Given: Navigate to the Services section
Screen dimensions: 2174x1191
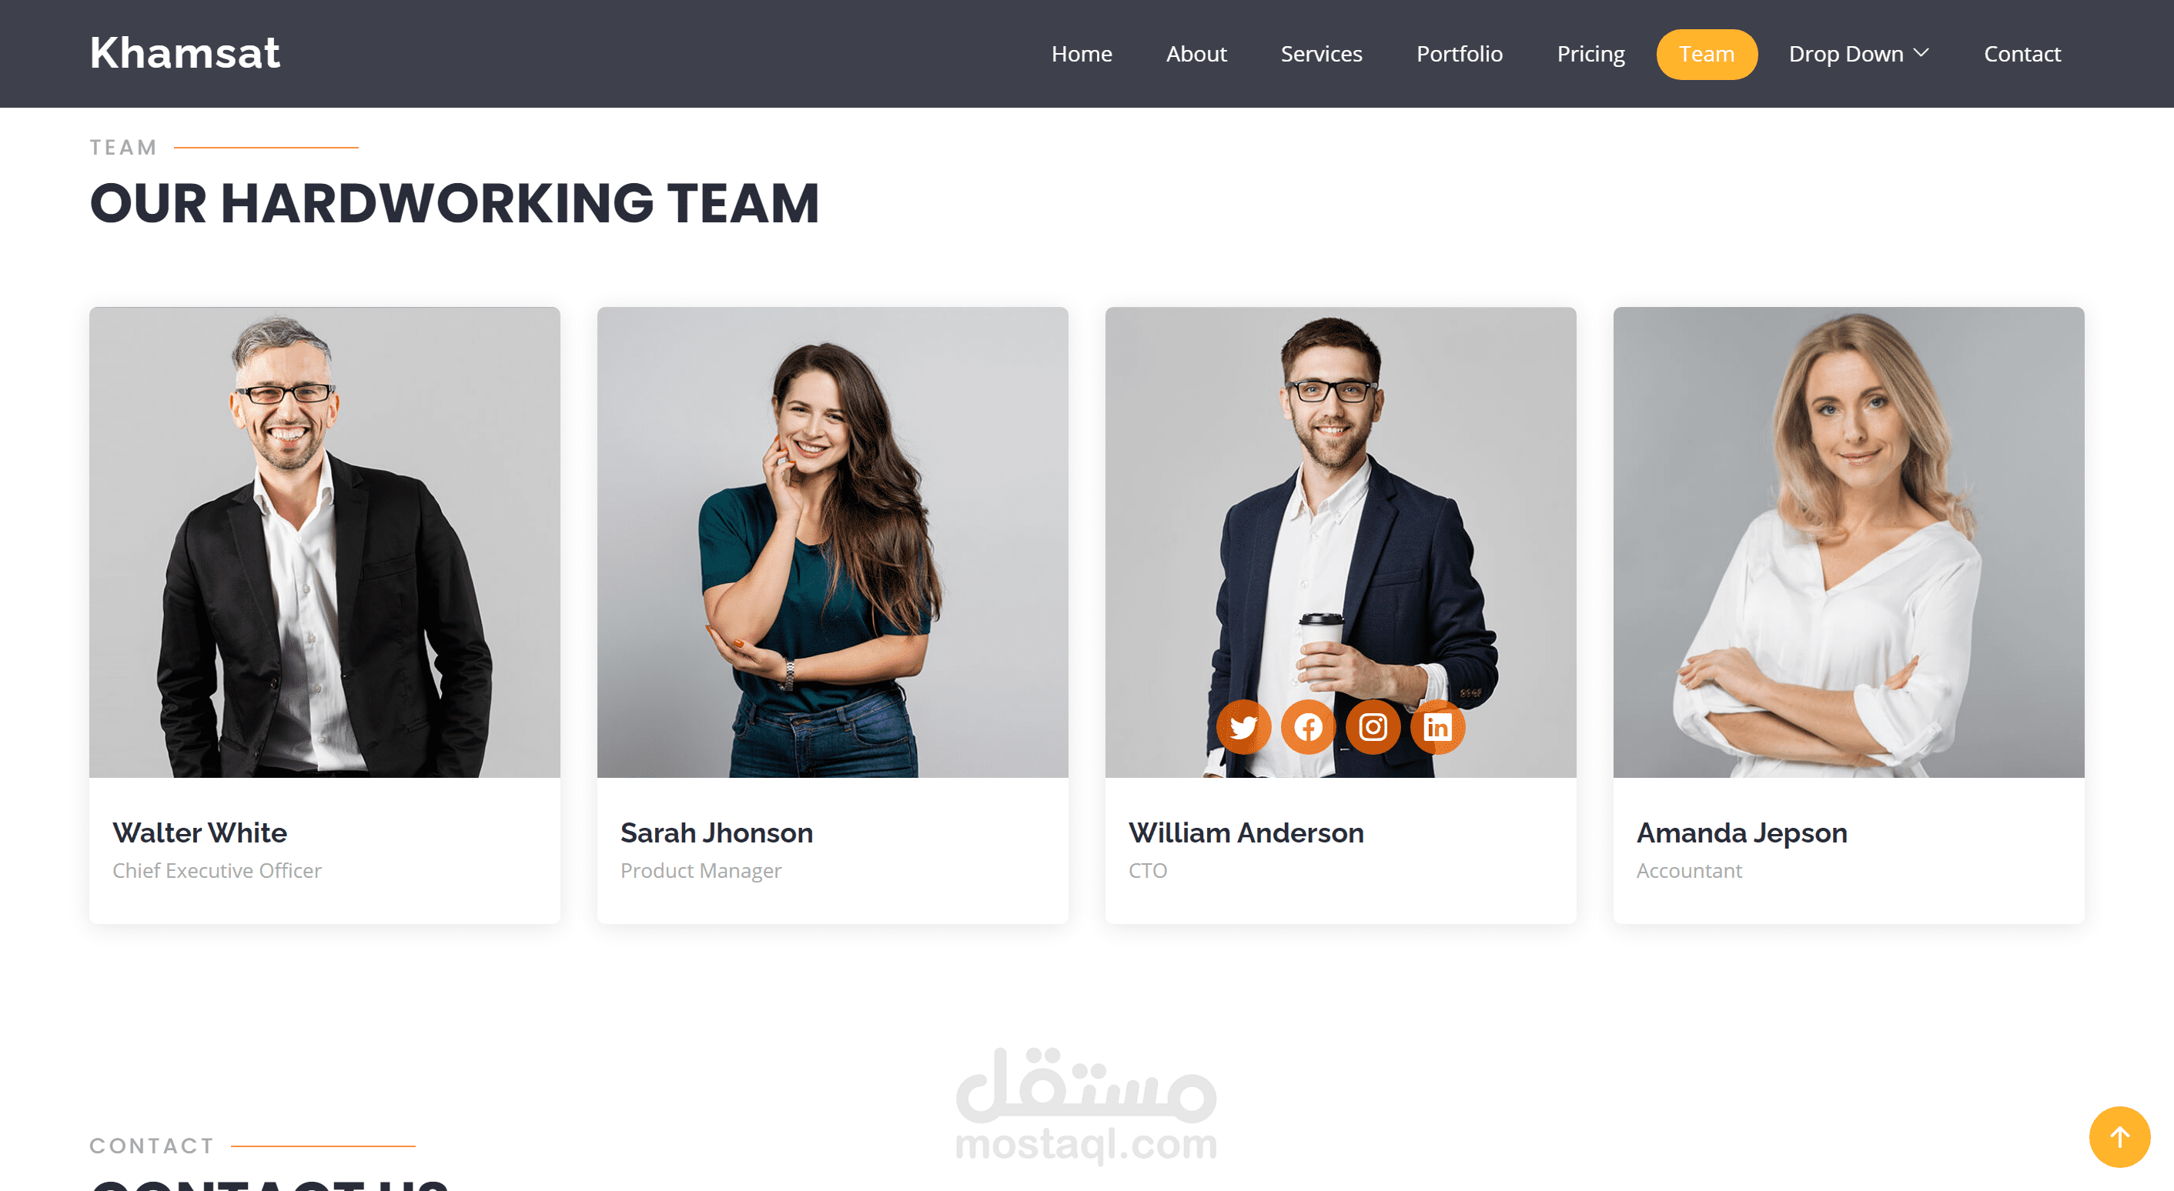Looking at the screenshot, I should tap(1321, 54).
